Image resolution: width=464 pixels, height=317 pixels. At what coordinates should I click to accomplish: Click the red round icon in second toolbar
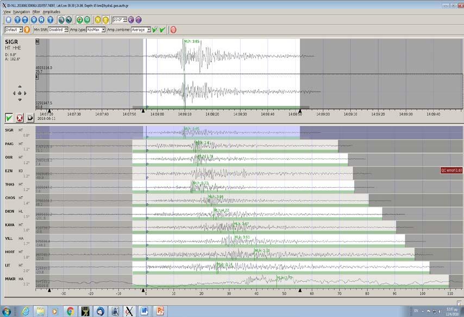point(173,29)
